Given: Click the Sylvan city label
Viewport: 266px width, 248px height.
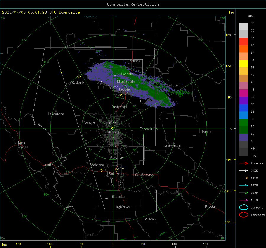Looking at the screenshot, I should pyautogui.click(x=113, y=87).
